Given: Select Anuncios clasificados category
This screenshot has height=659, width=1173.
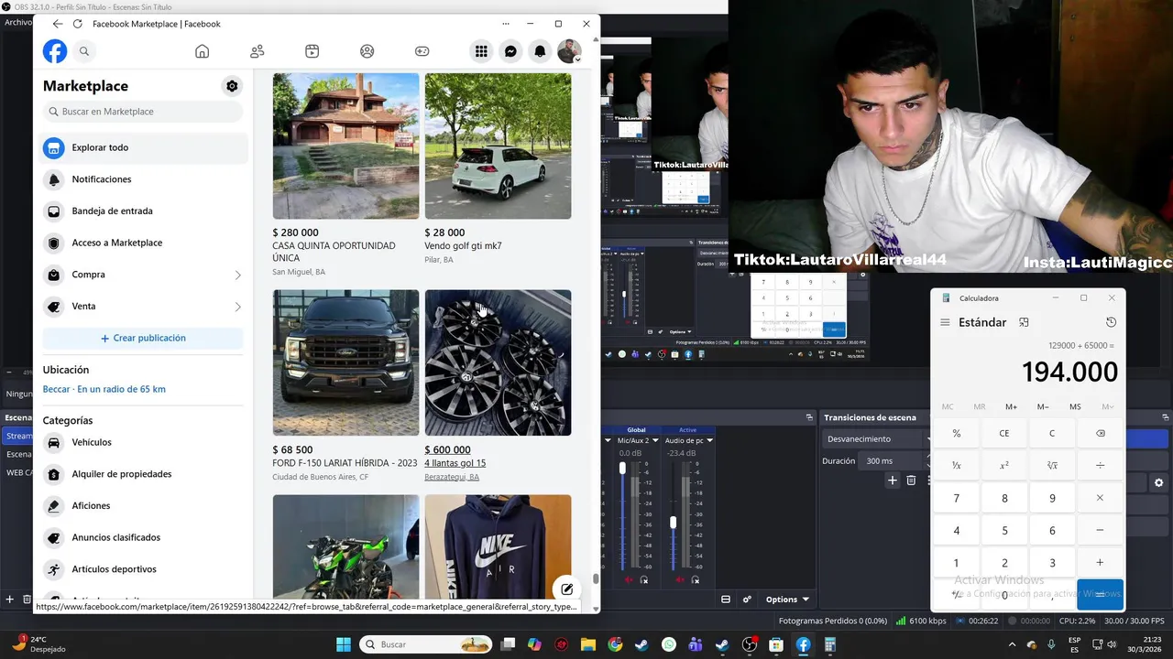Looking at the screenshot, I should pos(145,537).
